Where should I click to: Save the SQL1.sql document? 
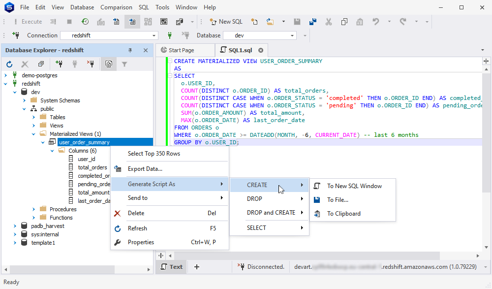[x=297, y=21]
